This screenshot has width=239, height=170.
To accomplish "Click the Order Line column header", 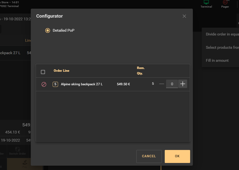I will pos(61,71).
